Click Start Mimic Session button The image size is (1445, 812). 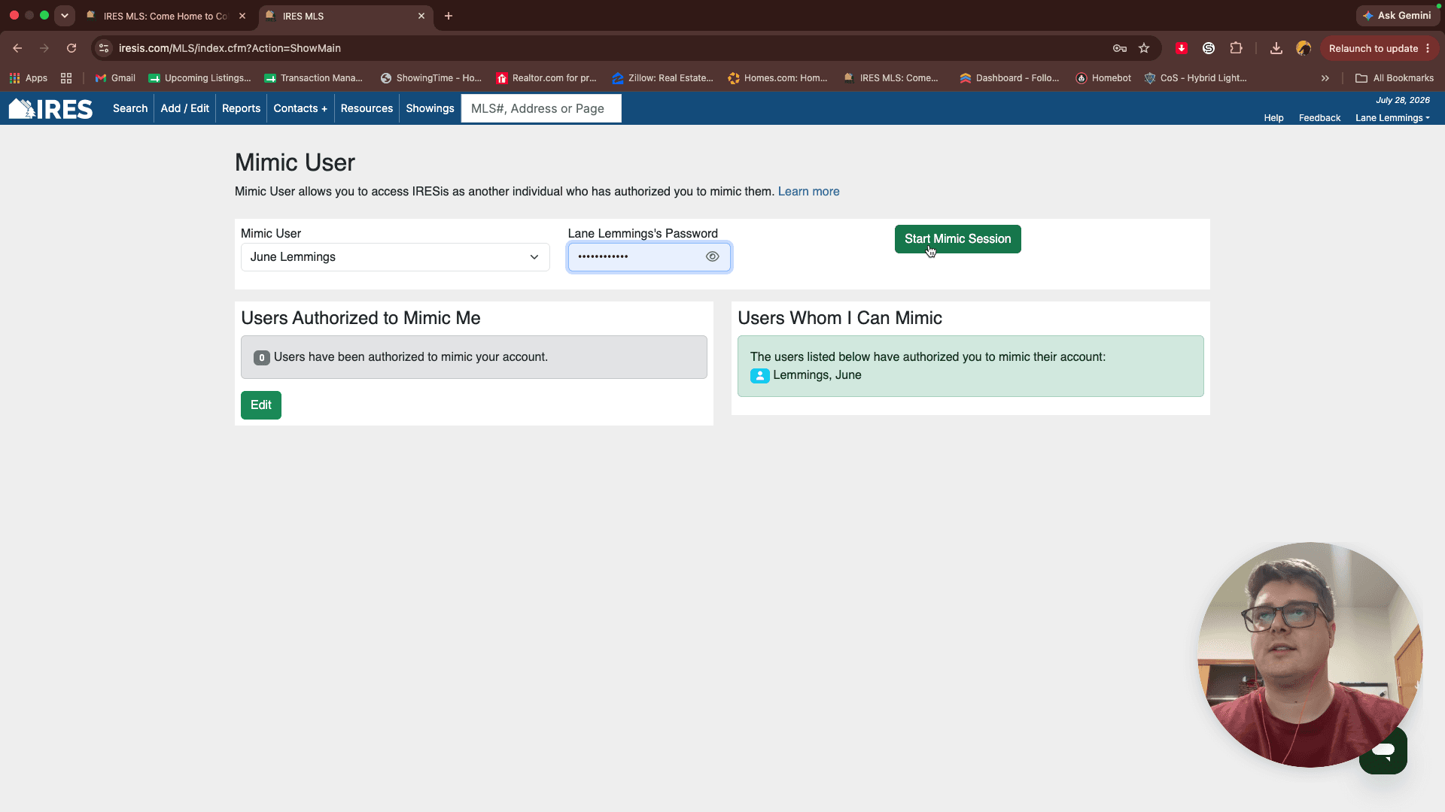(x=957, y=239)
